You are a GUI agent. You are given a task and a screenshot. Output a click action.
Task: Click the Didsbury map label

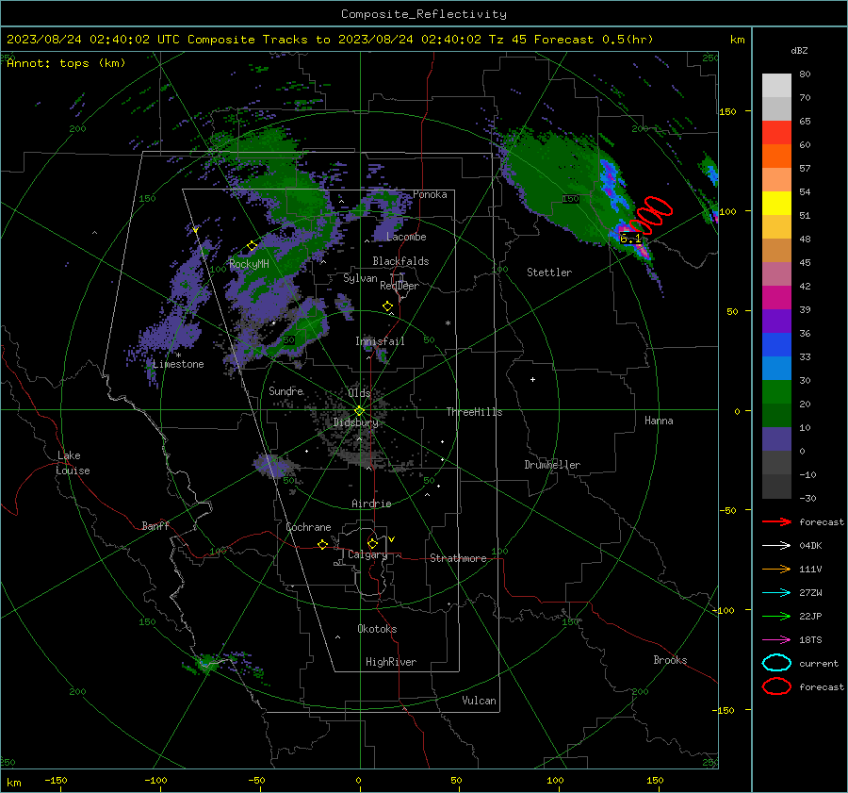point(355,422)
